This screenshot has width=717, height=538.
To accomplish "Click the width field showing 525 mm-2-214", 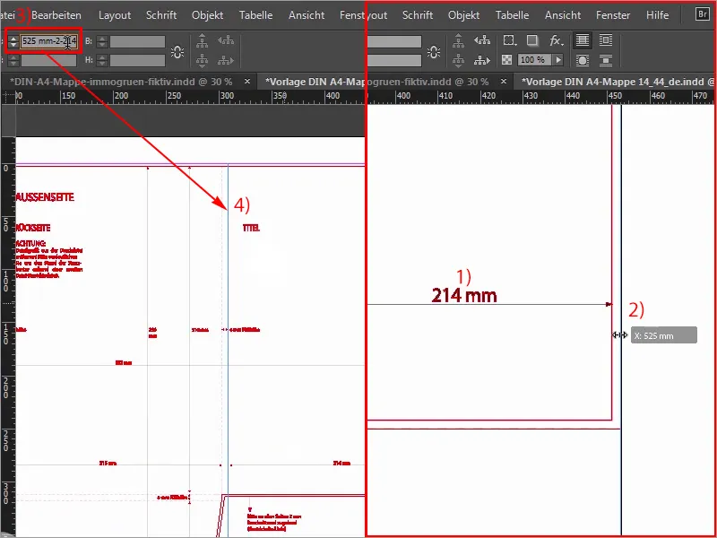I will pyautogui.click(x=48, y=41).
